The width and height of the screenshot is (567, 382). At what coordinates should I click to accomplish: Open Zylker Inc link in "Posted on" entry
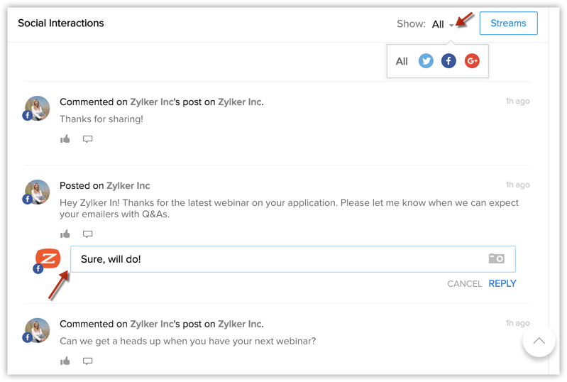point(128,185)
